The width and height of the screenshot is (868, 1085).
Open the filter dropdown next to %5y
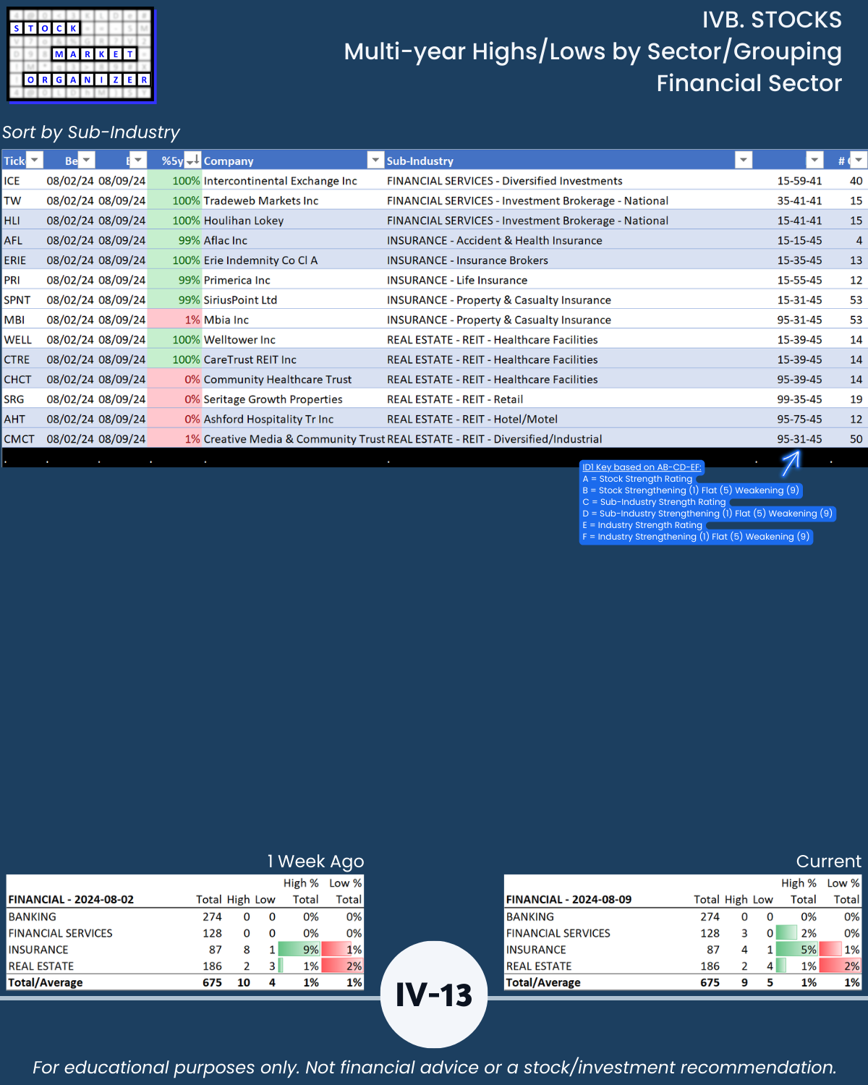click(x=139, y=160)
